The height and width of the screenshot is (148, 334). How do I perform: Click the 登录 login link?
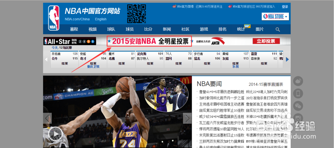click(x=285, y=7)
